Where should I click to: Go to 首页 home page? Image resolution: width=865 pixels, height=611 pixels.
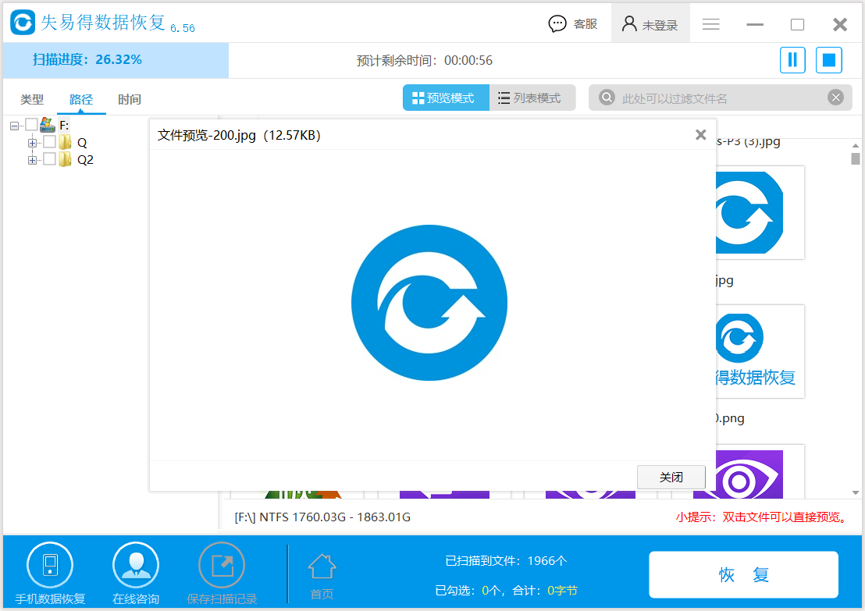pos(322,577)
